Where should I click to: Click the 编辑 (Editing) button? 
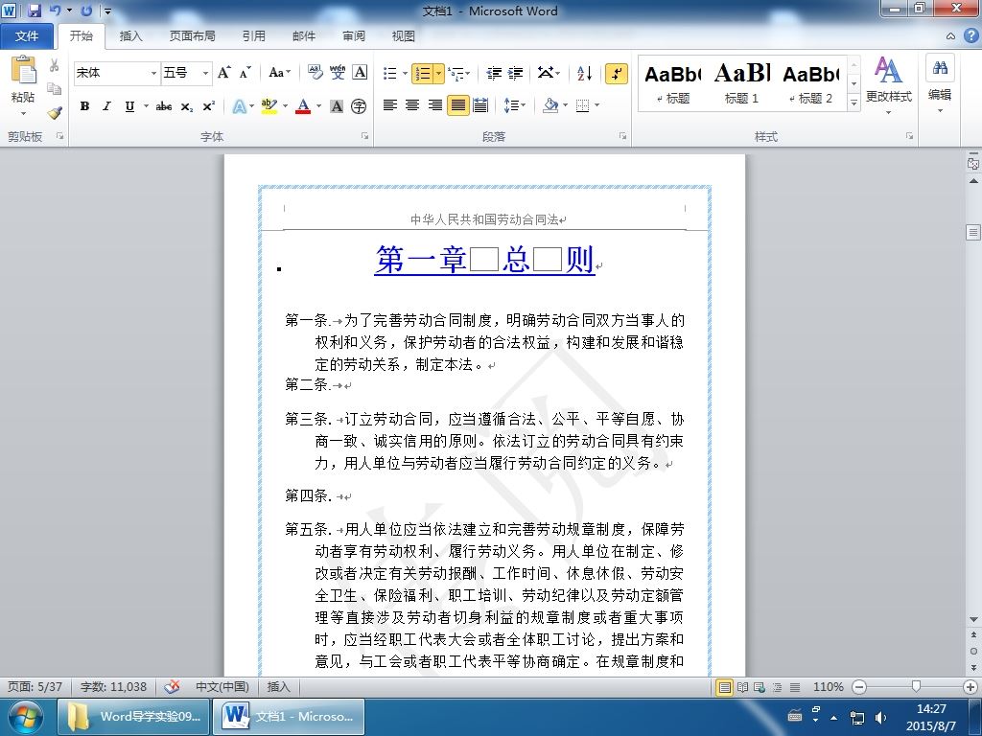(x=940, y=85)
